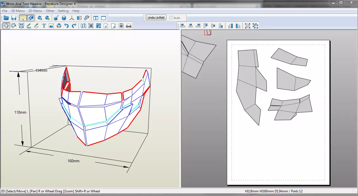The width and height of the screenshot is (358, 196).
Task: Open the File menu
Action: tap(5, 11)
